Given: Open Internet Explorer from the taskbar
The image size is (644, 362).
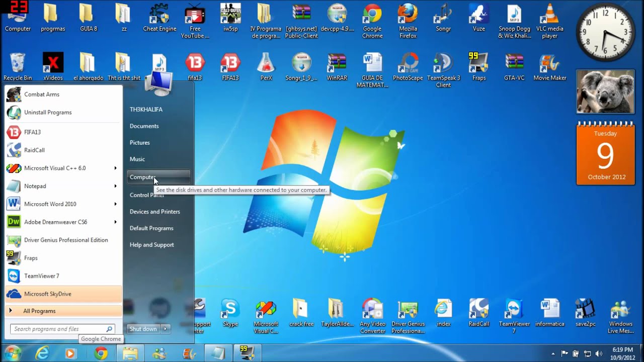Looking at the screenshot, I should (42, 353).
